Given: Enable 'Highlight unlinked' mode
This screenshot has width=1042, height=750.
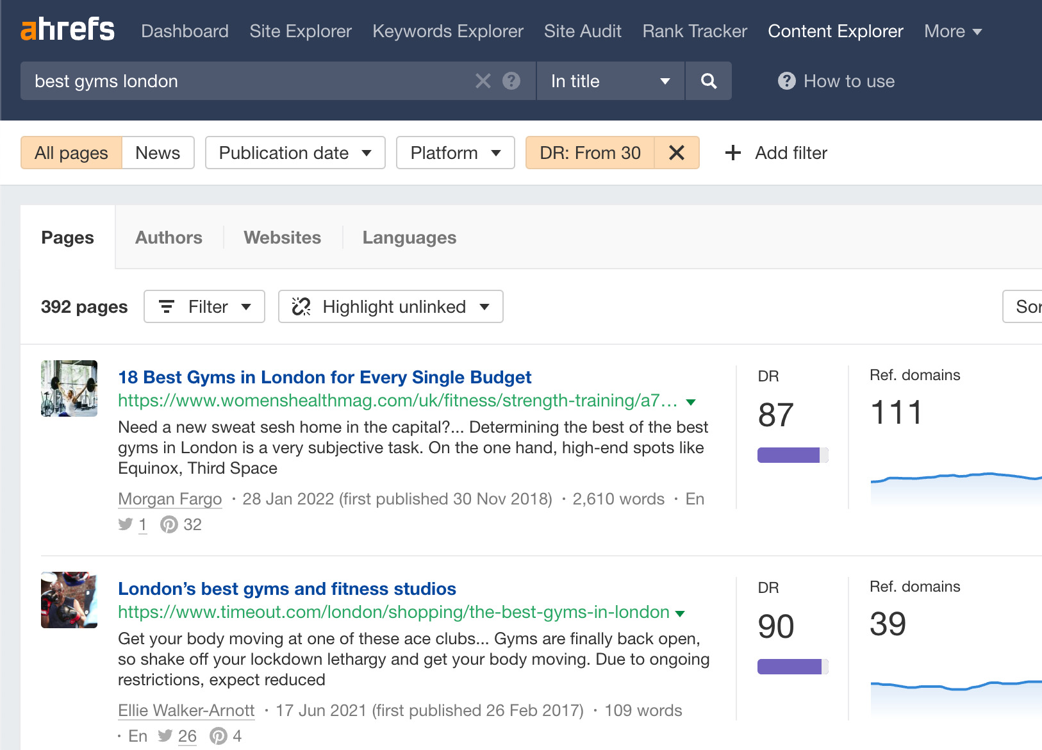Looking at the screenshot, I should coord(390,306).
